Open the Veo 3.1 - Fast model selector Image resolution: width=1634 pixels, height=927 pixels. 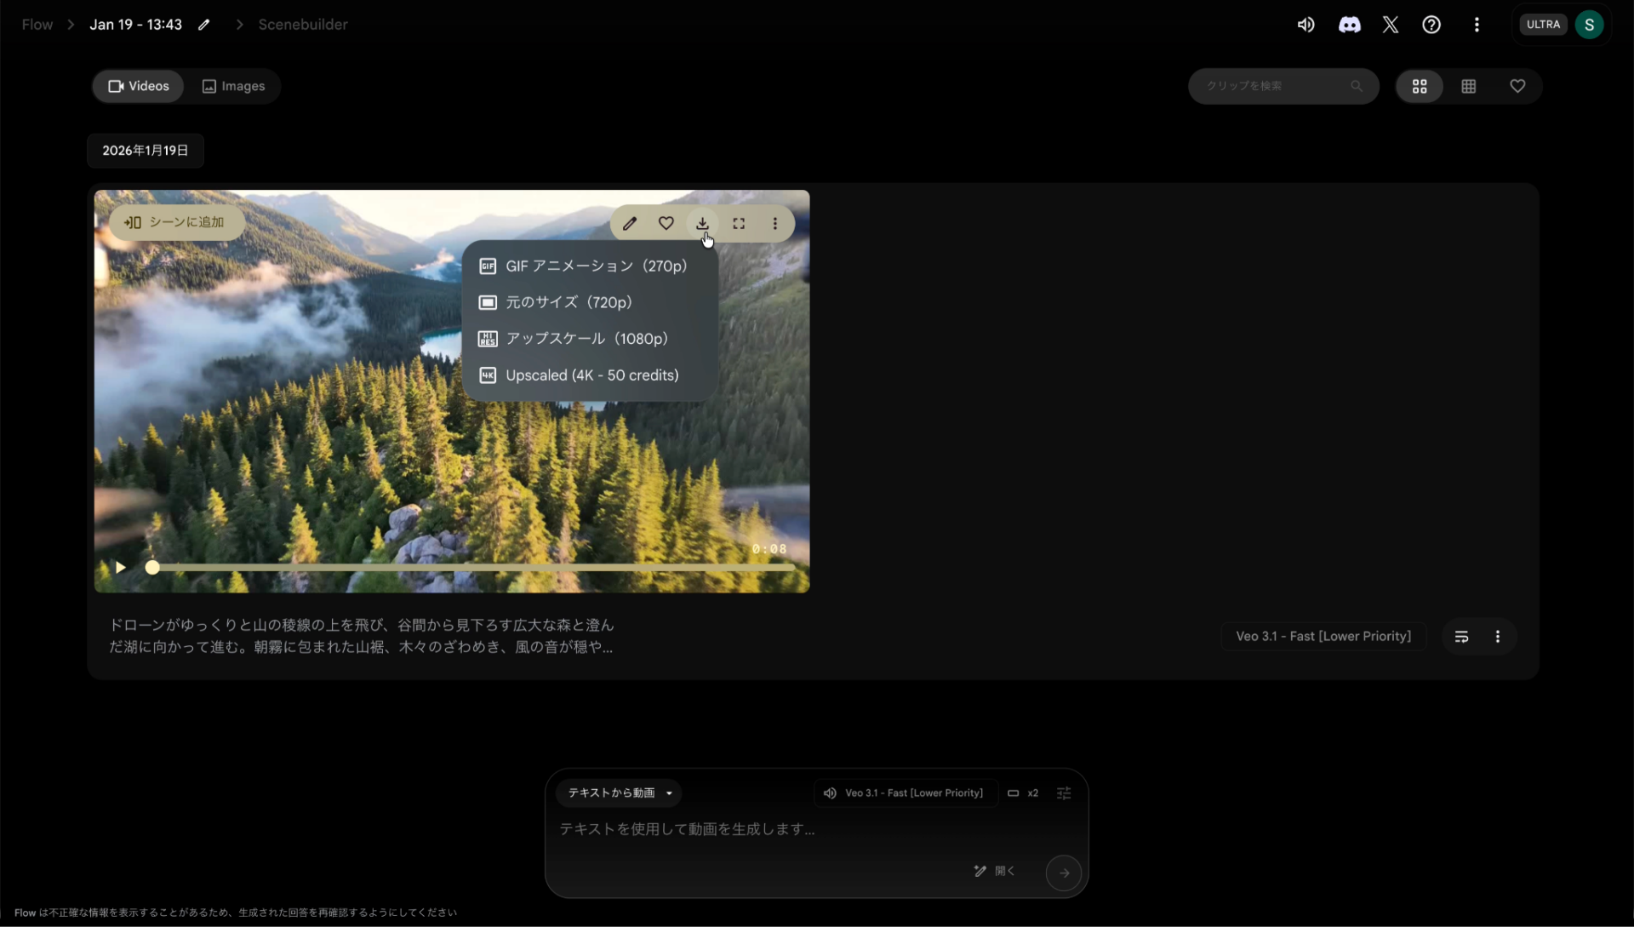[905, 793]
